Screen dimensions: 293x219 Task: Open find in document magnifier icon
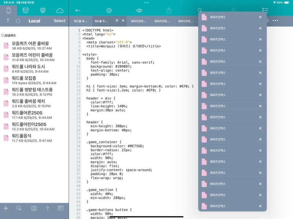click(x=200, y=10)
